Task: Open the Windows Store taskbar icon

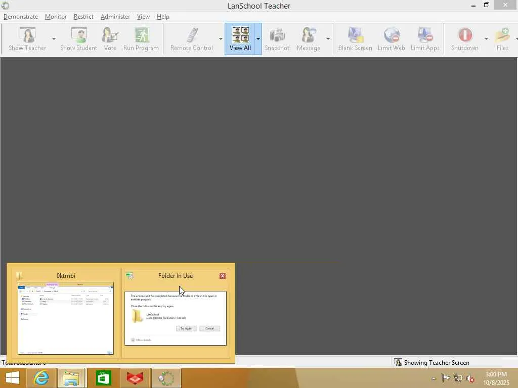Action: (103, 378)
